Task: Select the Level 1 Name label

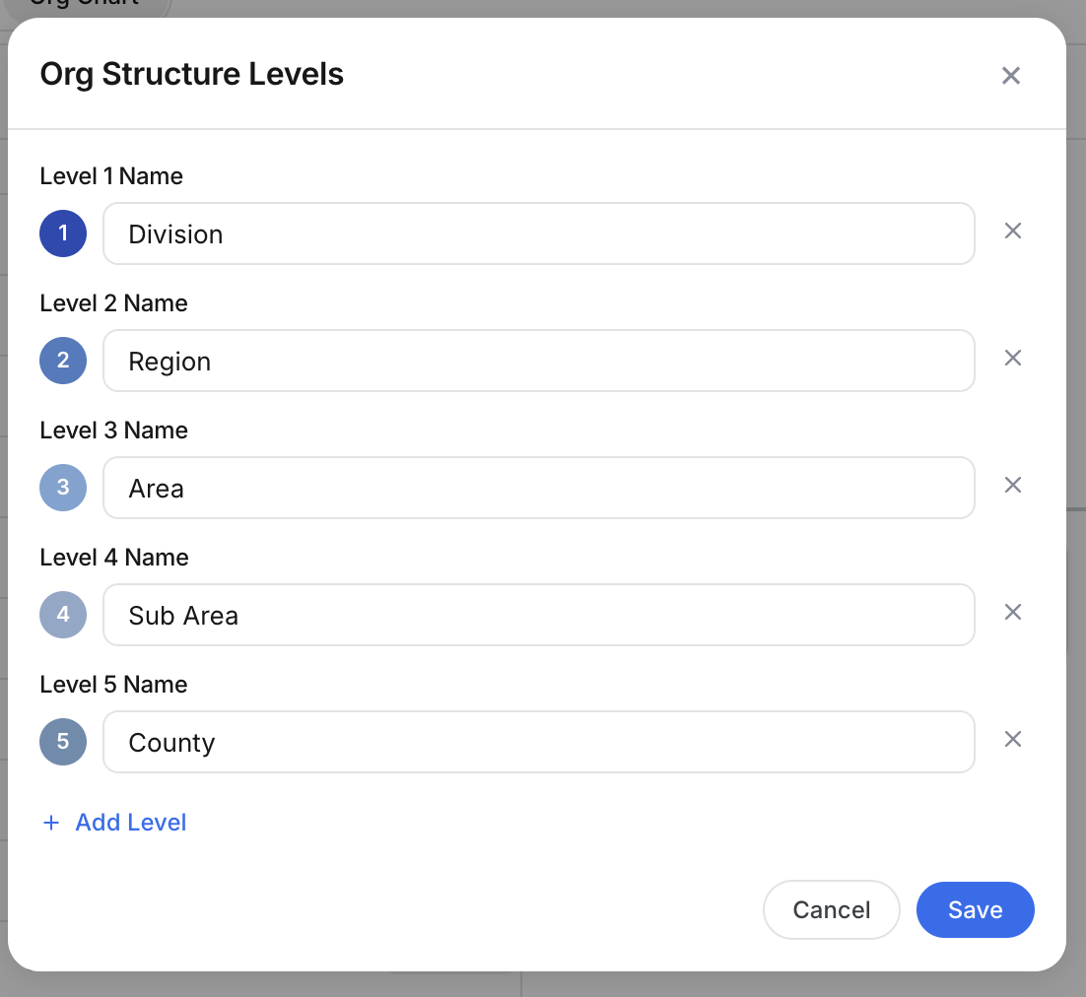Action: [110, 175]
